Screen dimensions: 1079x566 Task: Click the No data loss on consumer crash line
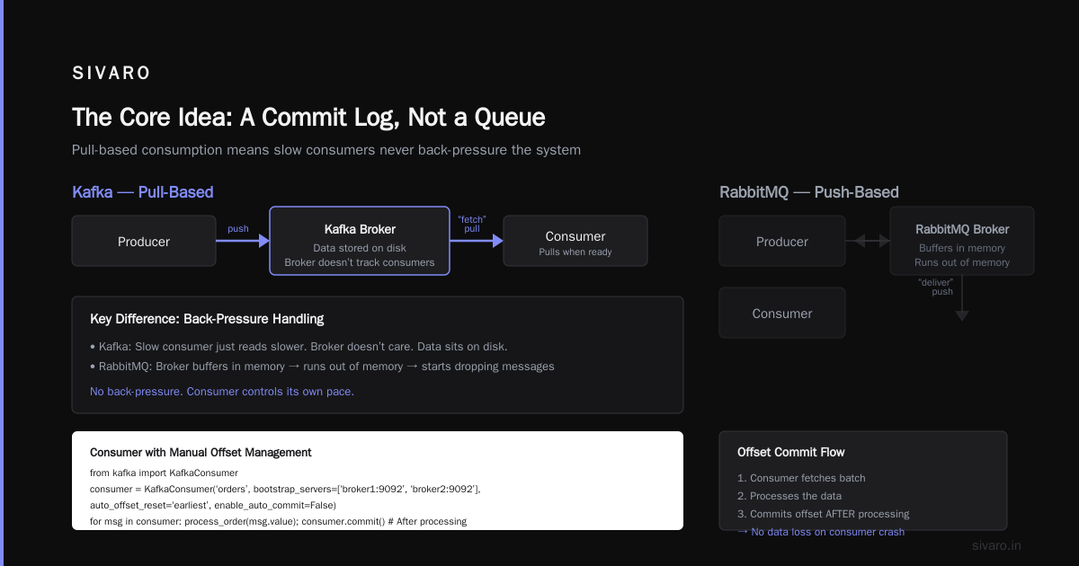[x=821, y=532]
